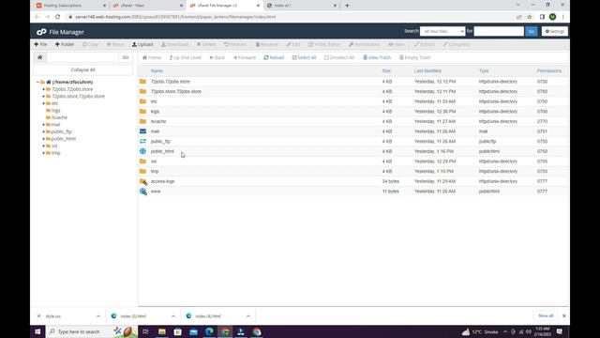This screenshot has height=338, width=600.
Task: Sort the list by Permissions column
Action: [549, 71]
